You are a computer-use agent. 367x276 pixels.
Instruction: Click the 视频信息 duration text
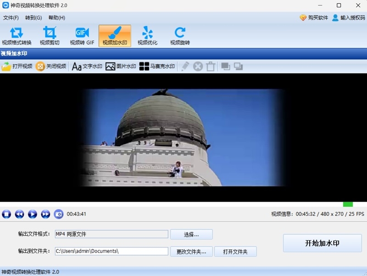tap(317, 214)
